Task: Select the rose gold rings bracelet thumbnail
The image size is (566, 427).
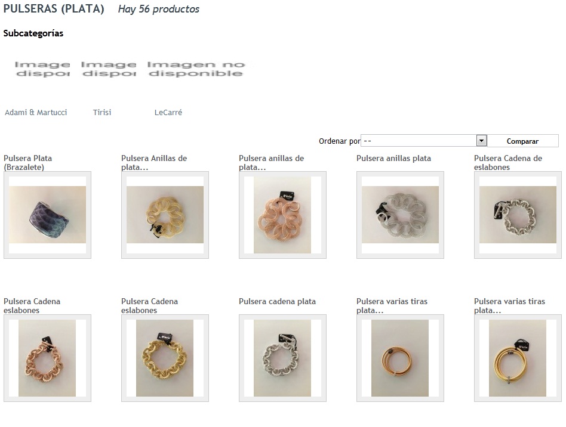Action: [x=282, y=215]
